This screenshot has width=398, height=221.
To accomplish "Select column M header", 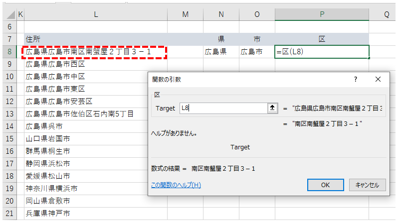I will [185, 15].
